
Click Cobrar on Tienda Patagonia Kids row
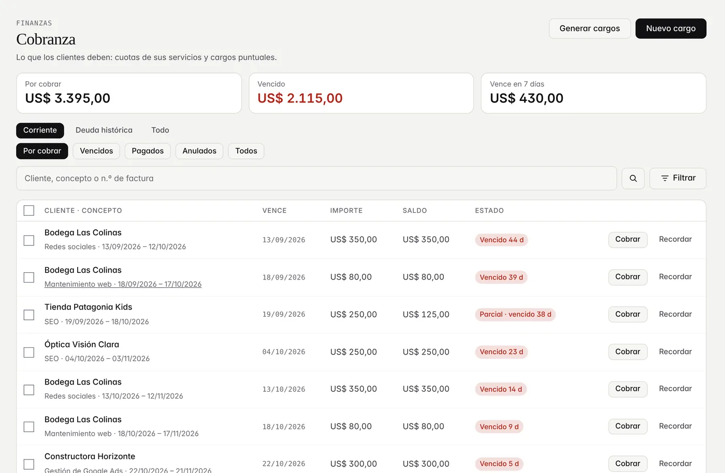tap(628, 314)
